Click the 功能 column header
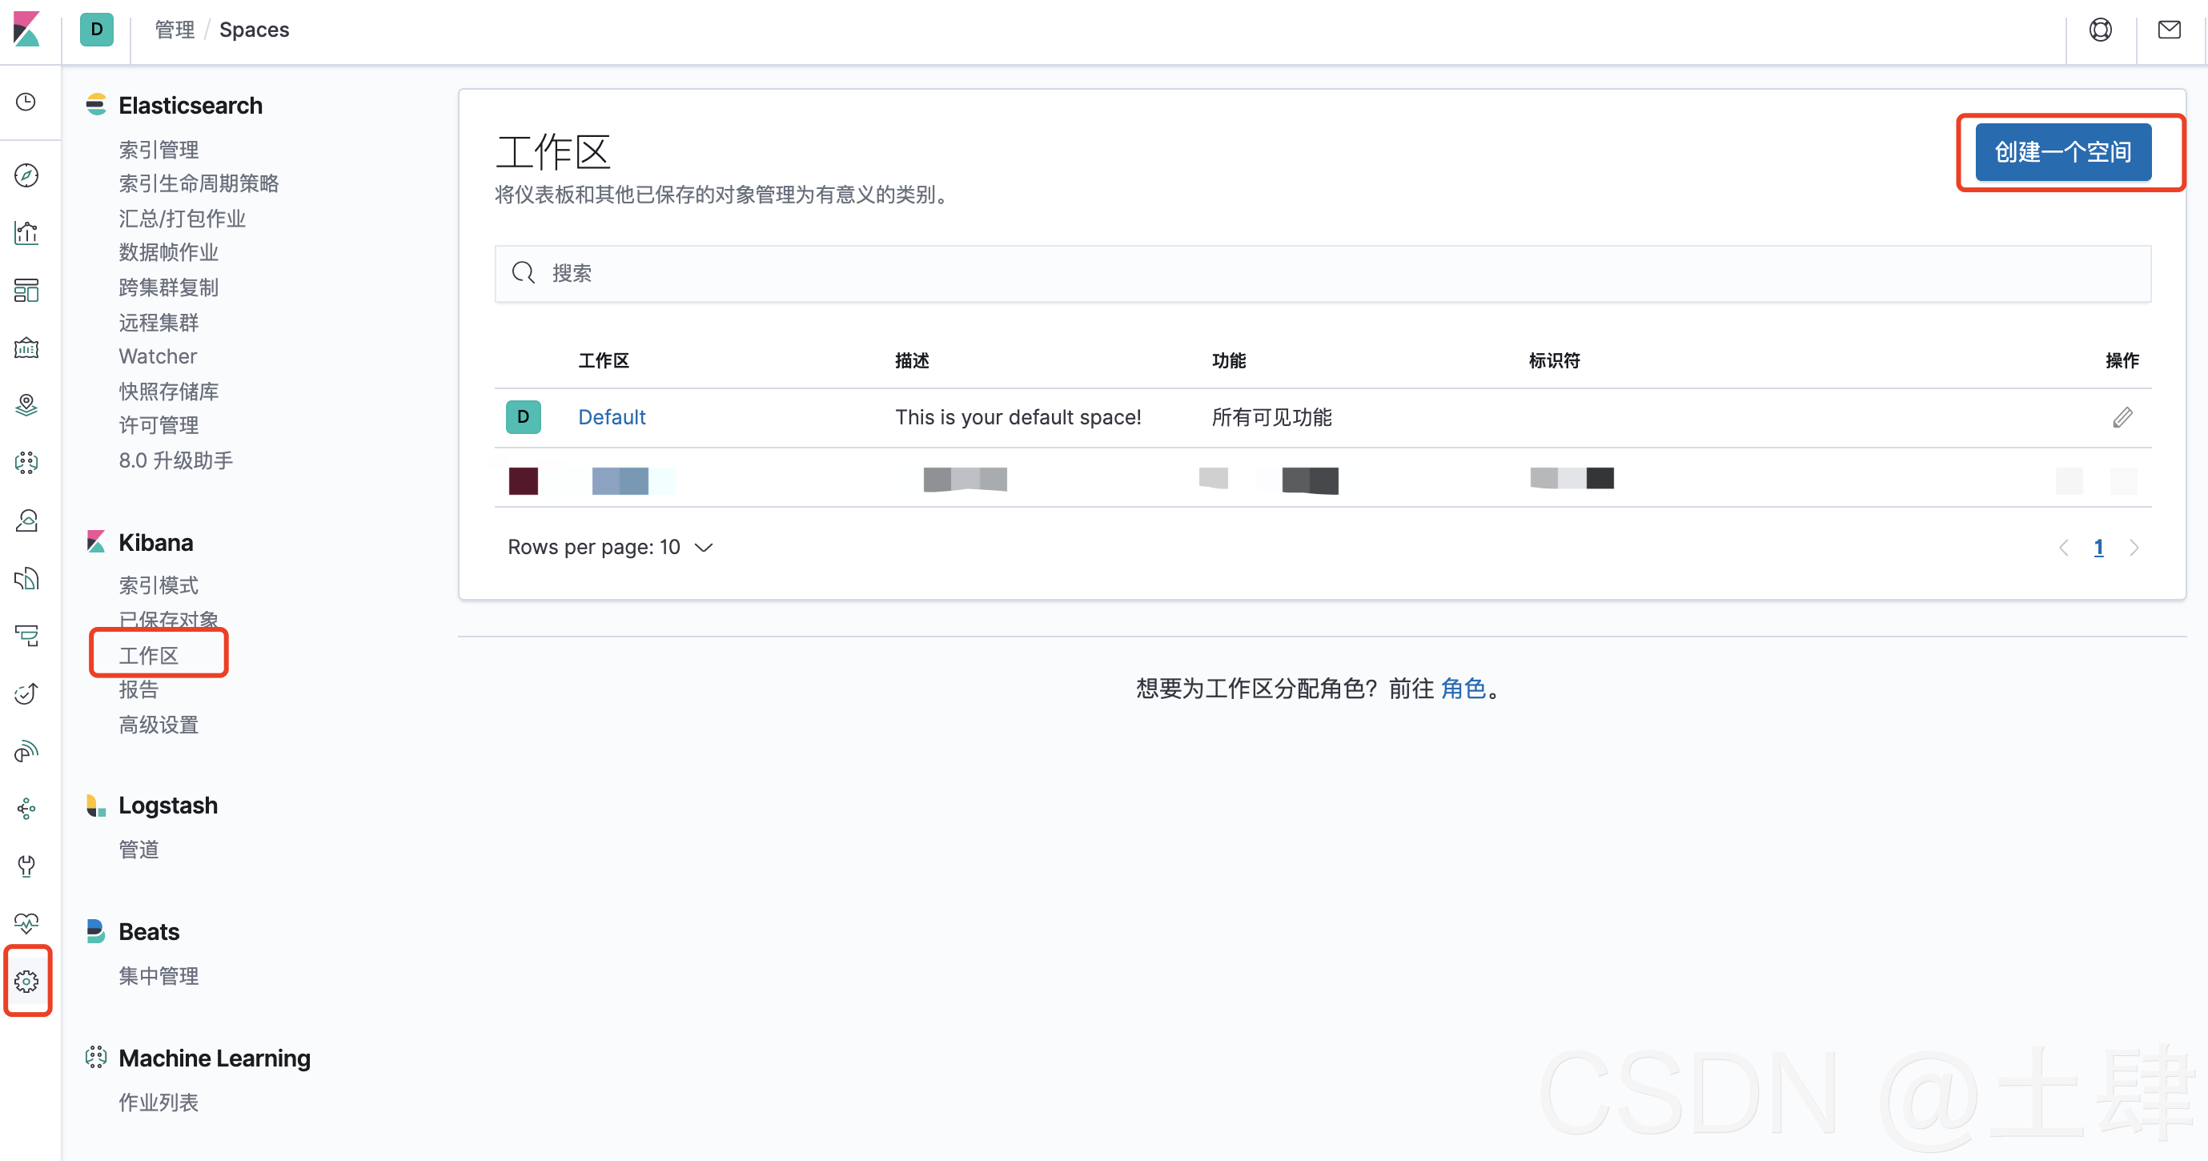The image size is (2208, 1161). point(1228,360)
